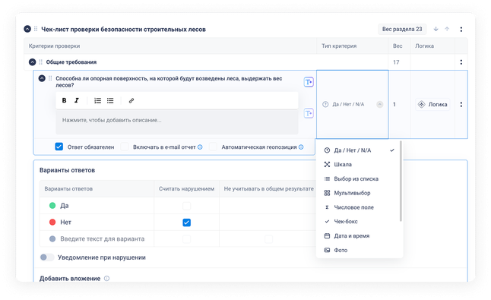Open three-dot menu of the question row
Image resolution: width=491 pixels, height=300 pixels.
tap(461, 104)
